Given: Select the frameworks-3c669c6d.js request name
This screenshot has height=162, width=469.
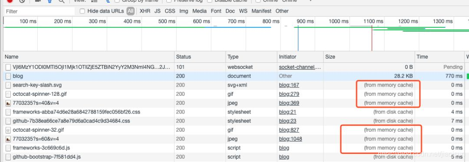Looking at the screenshot, I should coord(41,148).
